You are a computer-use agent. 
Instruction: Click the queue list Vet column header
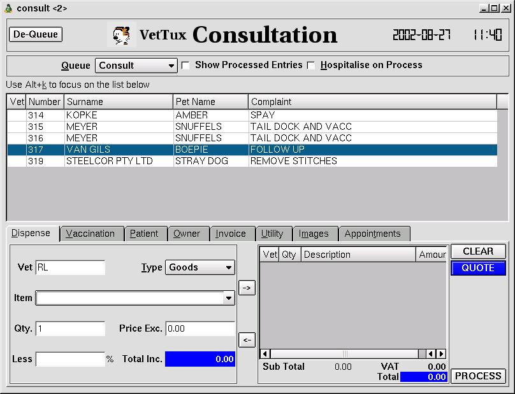(17, 102)
